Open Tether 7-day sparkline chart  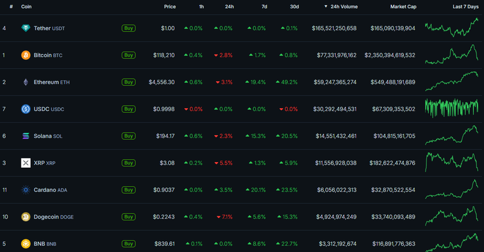[452, 28]
